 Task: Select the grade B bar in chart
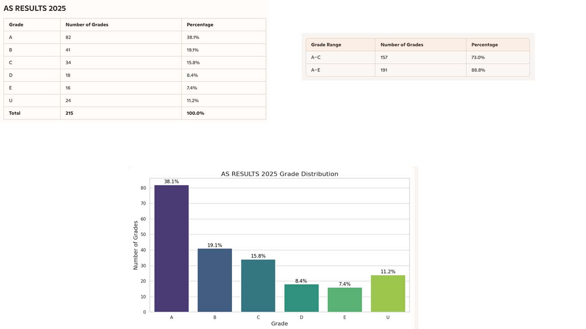(x=214, y=280)
